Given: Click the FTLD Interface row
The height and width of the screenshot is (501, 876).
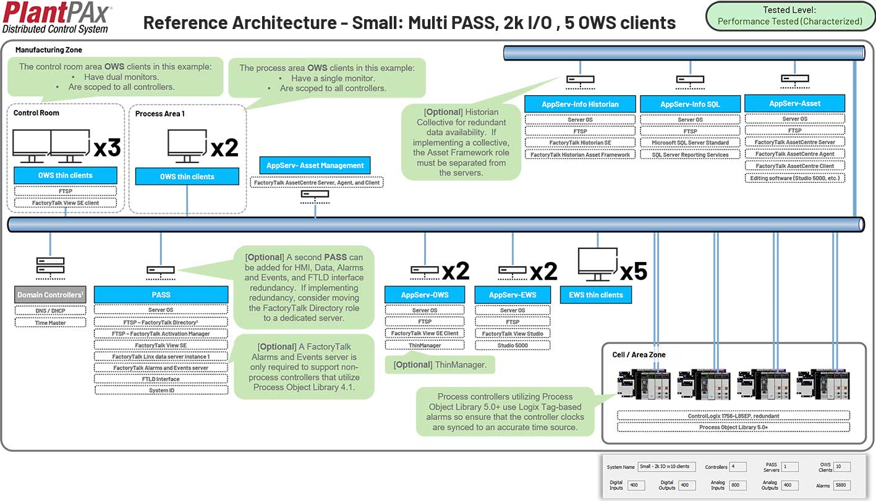Looking at the screenshot, I should (x=161, y=379).
